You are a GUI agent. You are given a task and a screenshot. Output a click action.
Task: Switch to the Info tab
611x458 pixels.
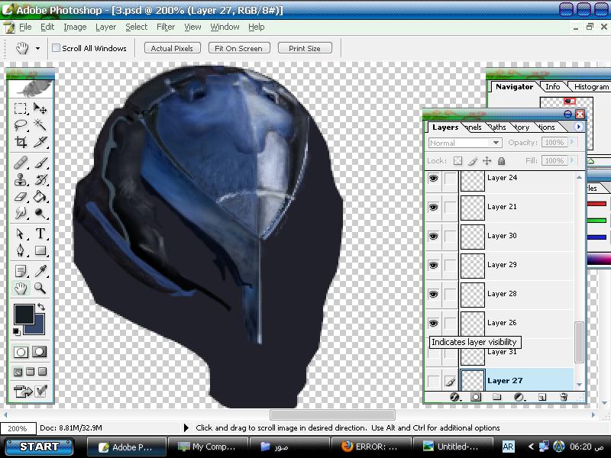pyautogui.click(x=552, y=87)
